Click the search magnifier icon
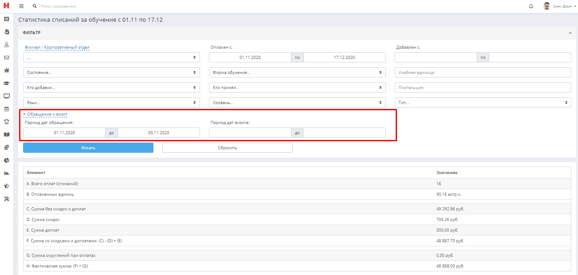 (35, 6)
